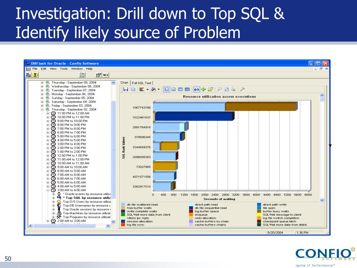Click the clock icon for 11:00 PM to 12:00 AM
The image size is (357, 268).
pos(53,113)
